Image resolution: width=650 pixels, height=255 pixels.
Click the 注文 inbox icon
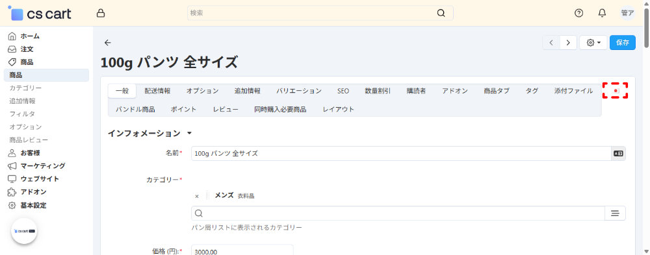click(12, 49)
